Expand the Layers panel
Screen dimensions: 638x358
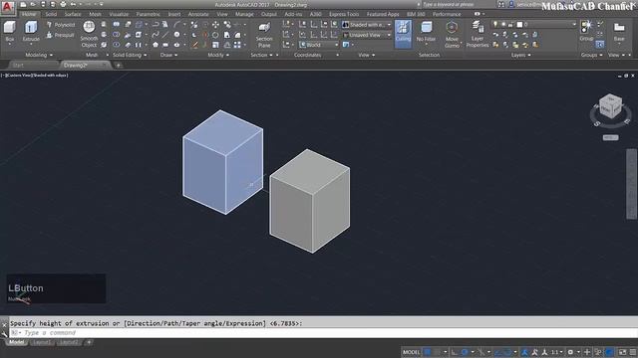[520, 55]
